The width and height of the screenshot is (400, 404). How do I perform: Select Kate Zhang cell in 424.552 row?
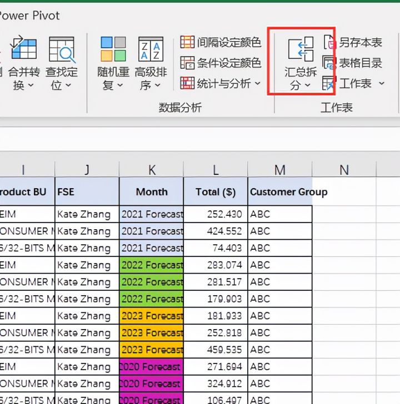point(87,231)
